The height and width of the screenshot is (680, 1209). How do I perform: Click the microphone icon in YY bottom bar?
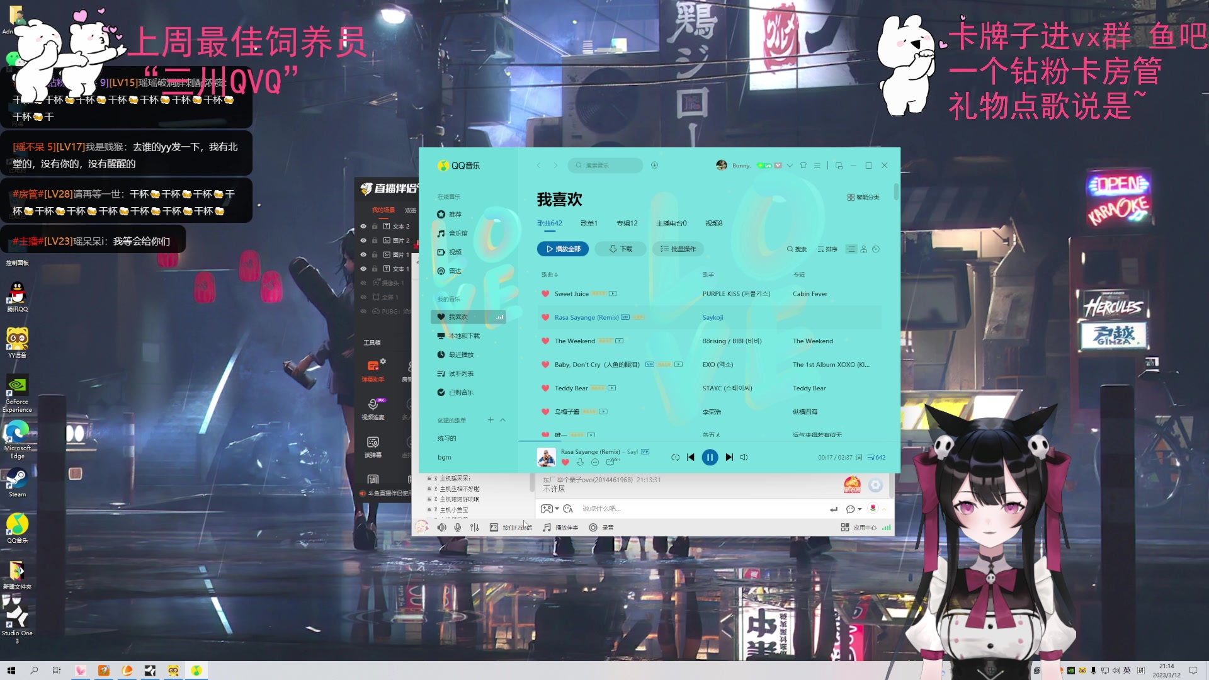pos(458,528)
